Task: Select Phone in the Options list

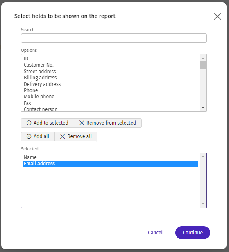Action: (111, 90)
